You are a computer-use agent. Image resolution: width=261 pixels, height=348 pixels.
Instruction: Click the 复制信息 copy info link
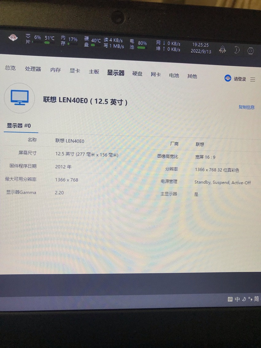click(x=246, y=107)
